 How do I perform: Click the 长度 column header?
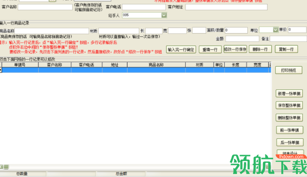[236, 65]
